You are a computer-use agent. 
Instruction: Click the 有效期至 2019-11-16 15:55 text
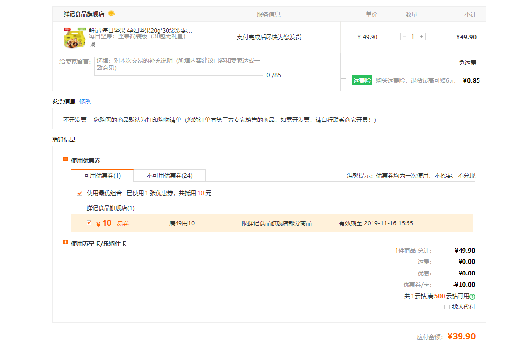tap(376, 223)
